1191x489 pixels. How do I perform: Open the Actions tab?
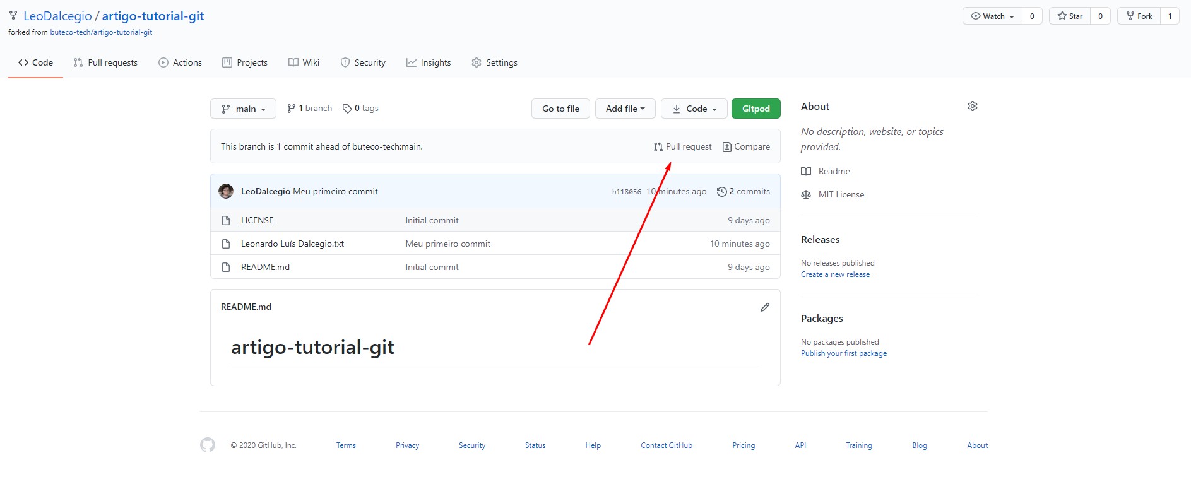click(x=180, y=62)
